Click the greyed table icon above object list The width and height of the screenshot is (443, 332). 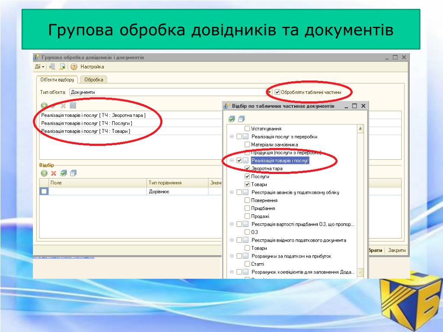pos(73,106)
